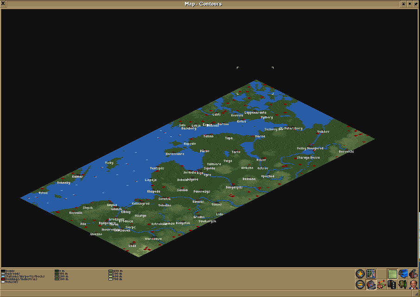The image size is (420, 297).
Task: Click the 100 m height legend entry
Action: coord(61,274)
